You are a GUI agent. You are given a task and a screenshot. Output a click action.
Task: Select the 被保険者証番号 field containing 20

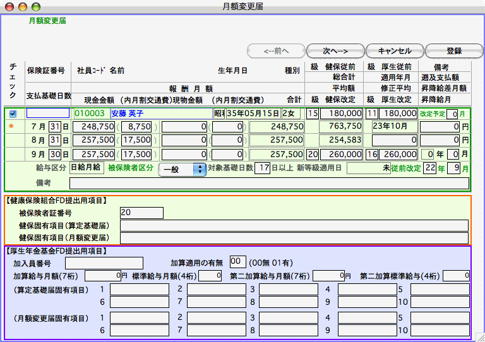coord(141,213)
